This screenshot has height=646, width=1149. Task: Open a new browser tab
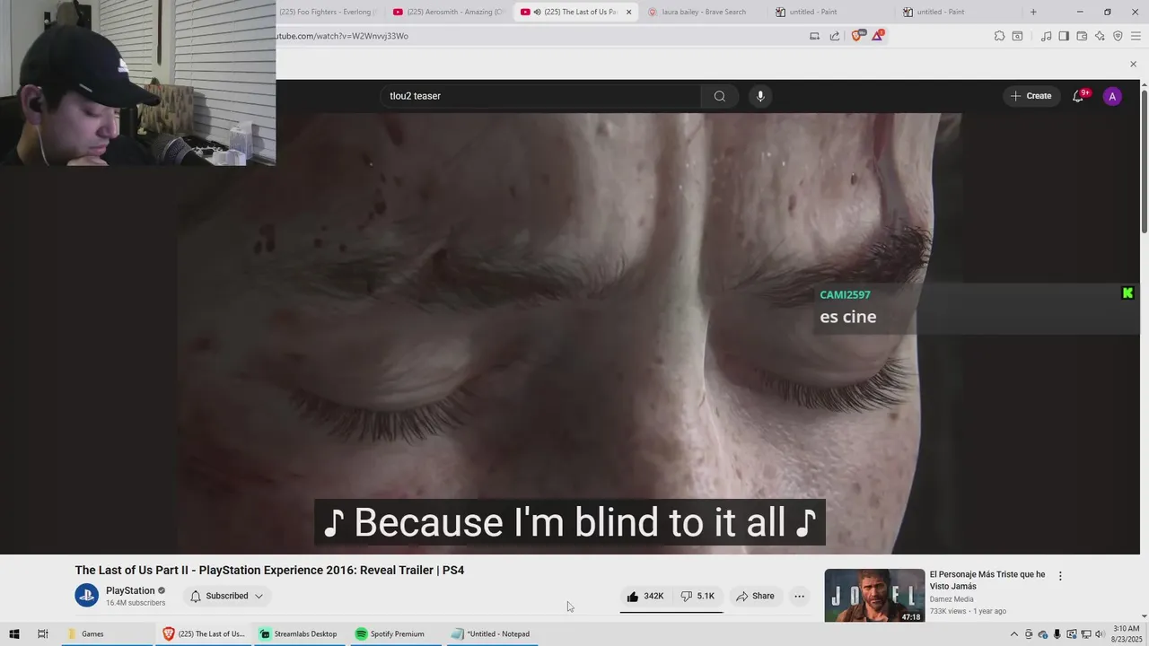1033,12
